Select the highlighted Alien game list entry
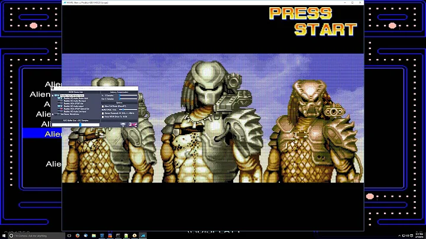Viewport: 426px width, 239px height. (x=43, y=134)
